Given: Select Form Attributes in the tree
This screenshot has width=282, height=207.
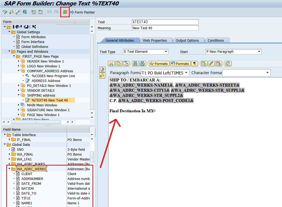Looking at the screenshot, I should pos(33,37).
